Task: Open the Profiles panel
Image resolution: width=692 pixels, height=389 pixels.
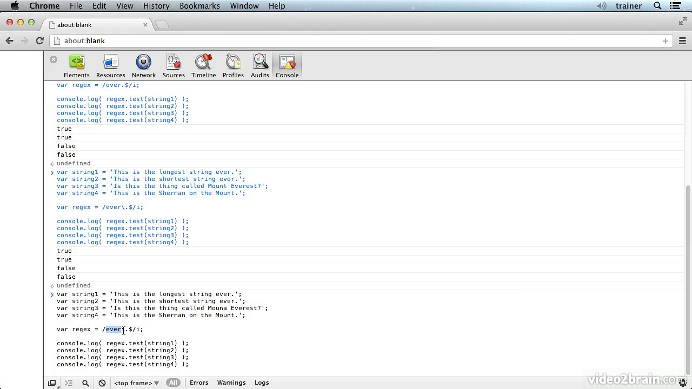Action: point(233,66)
